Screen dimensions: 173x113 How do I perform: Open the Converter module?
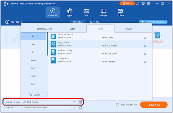[53, 12]
